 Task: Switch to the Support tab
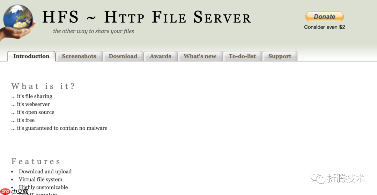(280, 56)
